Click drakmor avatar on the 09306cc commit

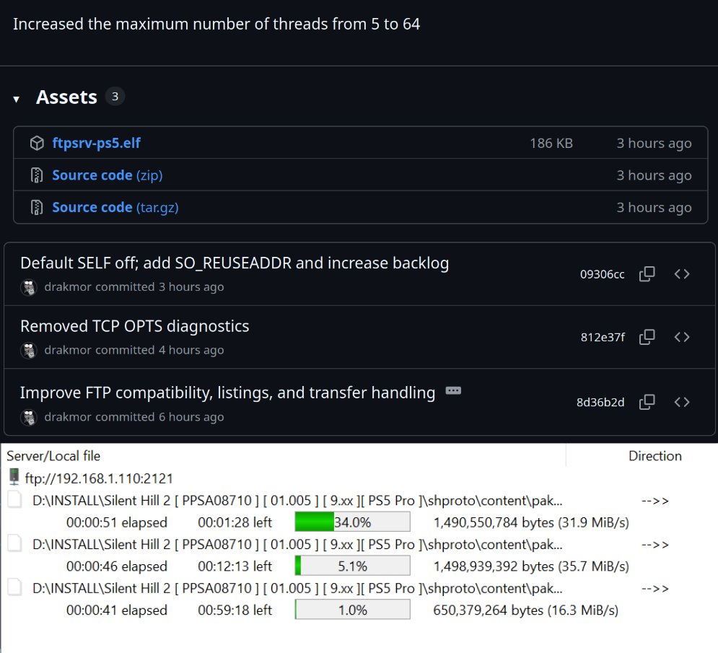pyautogui.click(x=29, y=287)
